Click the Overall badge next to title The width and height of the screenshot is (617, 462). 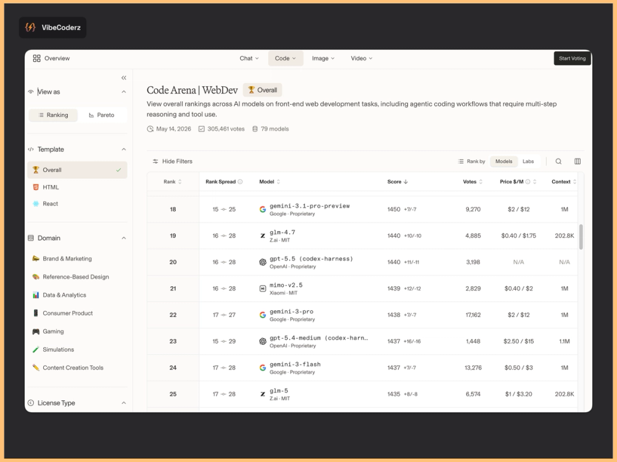[x=262, y=90]
